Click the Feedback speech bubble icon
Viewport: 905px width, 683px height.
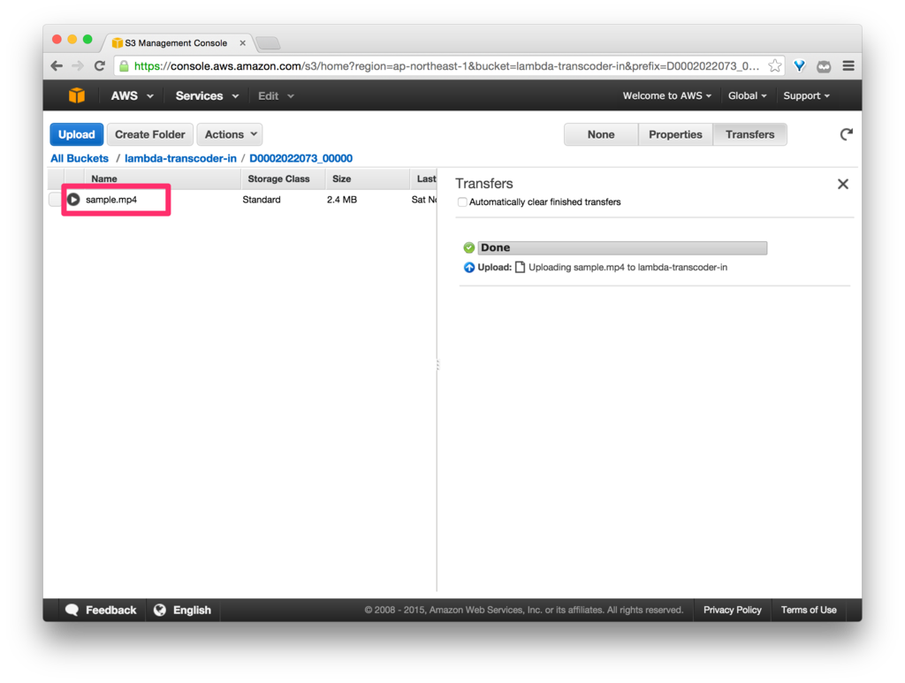point(72,610)
